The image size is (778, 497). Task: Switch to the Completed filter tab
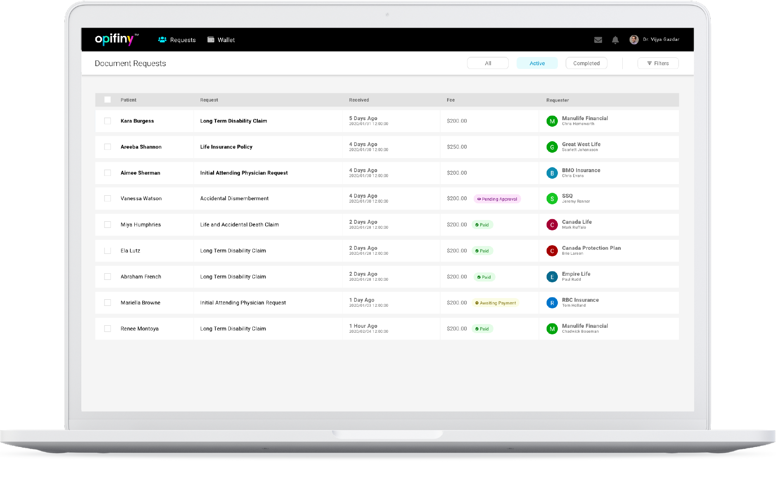coord(586,63)
